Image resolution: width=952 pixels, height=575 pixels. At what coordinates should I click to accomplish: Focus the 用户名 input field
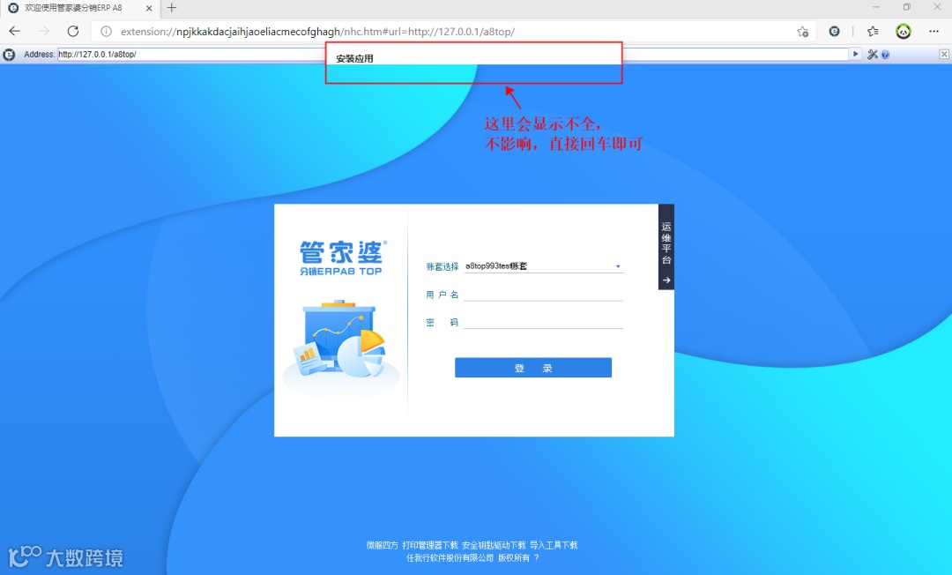544,295
